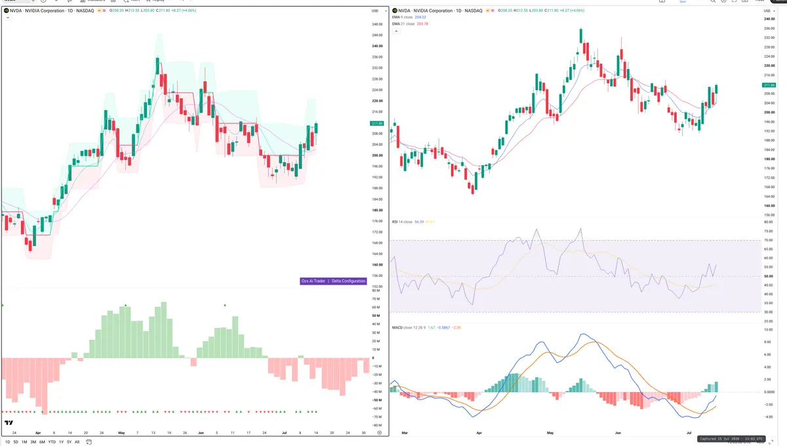The image size is (787, 446).
Task: Open time axis settings gear on left chart
Action: 380,433
